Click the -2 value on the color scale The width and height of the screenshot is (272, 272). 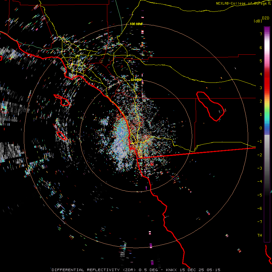(260, 155)
